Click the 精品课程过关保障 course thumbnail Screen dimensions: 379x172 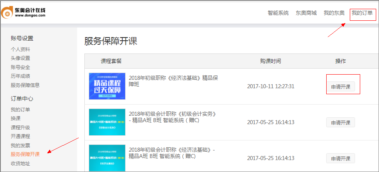tap(107, 86)
